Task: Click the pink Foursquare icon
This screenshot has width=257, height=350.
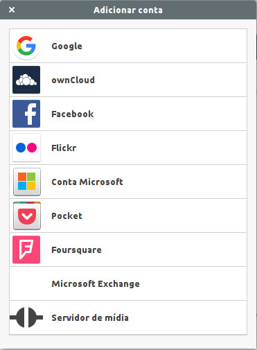Action: pos(26,250)
